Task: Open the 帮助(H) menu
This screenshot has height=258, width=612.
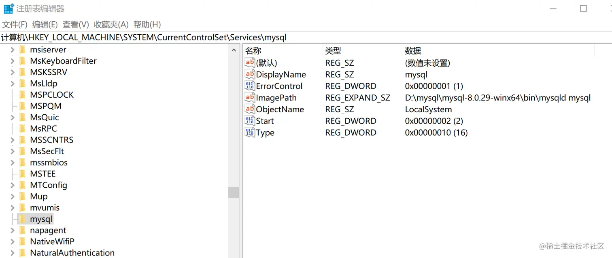Action: [147, 25]
